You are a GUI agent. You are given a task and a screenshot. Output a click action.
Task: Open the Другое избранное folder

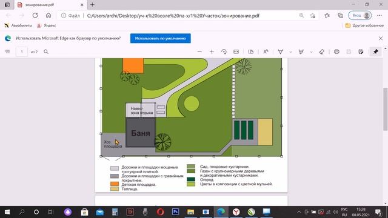pos(364,25)
